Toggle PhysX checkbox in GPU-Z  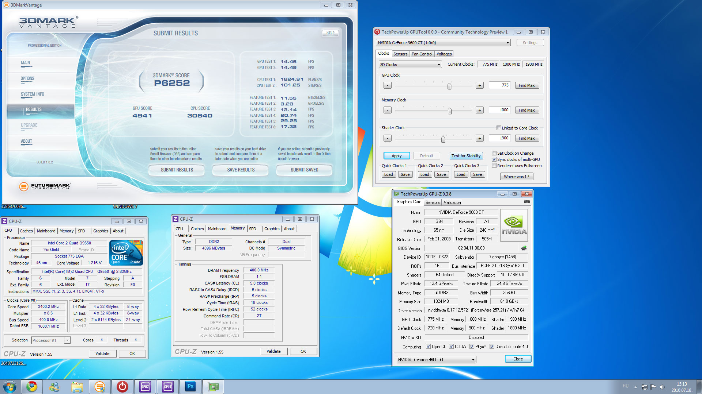(x=472, y=347)
